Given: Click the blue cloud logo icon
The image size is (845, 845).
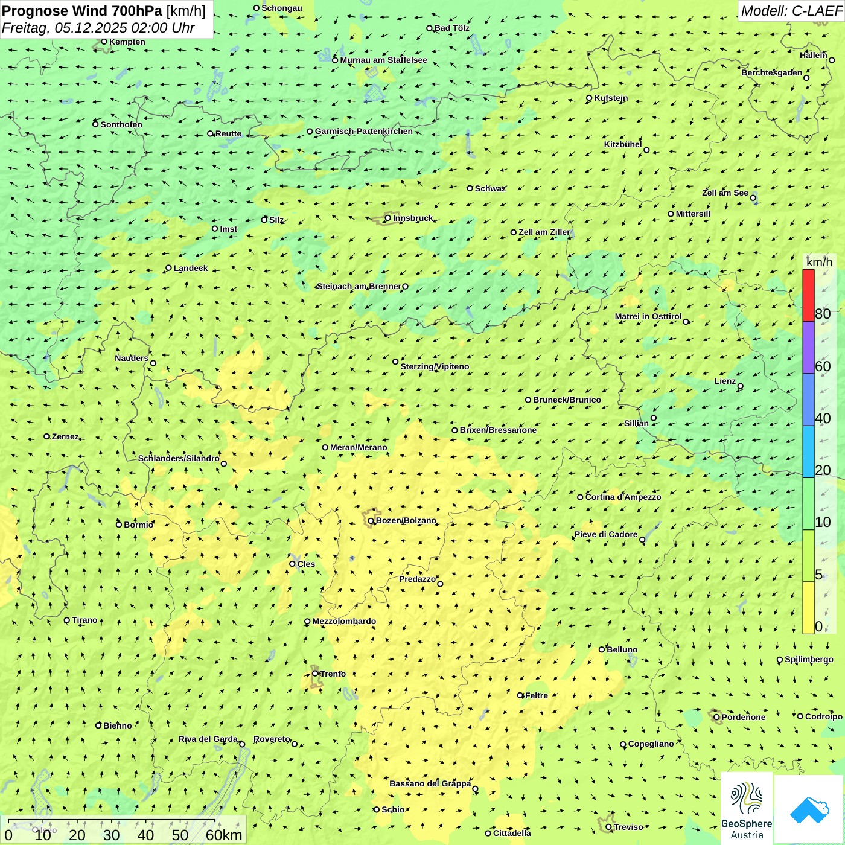Looking at the screenshot, I should pyautogui.click(x=809, y=809).
